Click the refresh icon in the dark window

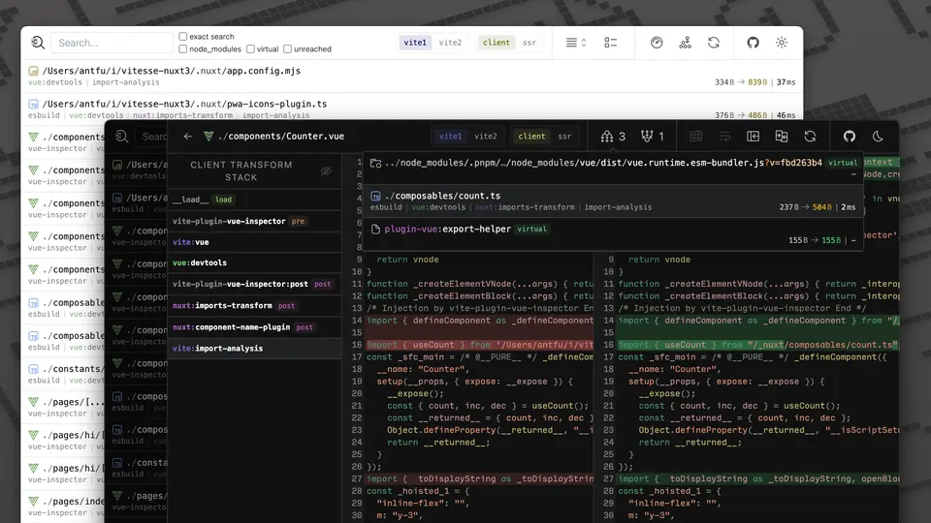810,137
